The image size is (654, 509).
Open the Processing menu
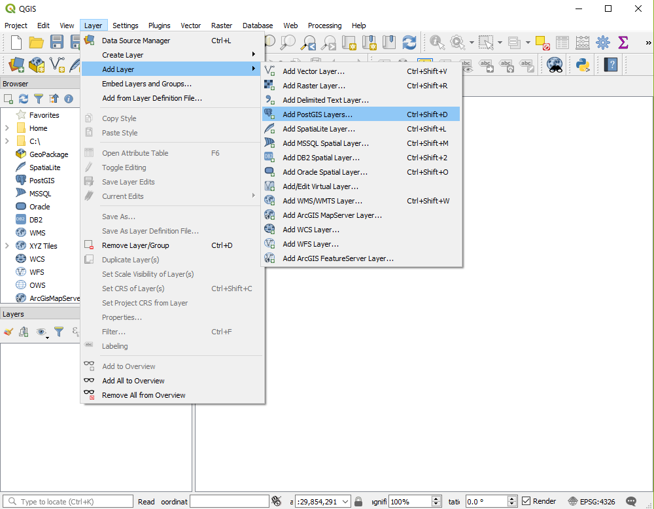(324, 26)
